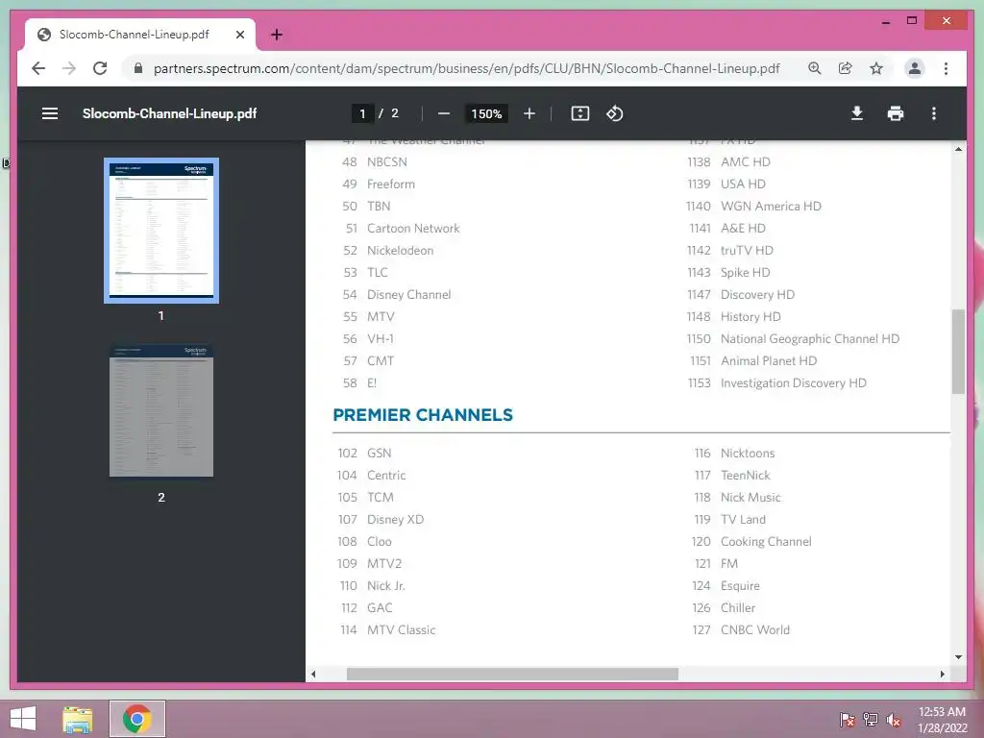Open a new tab with the plus button
Screen dimensions: 984x738
(x=277, y=35)
